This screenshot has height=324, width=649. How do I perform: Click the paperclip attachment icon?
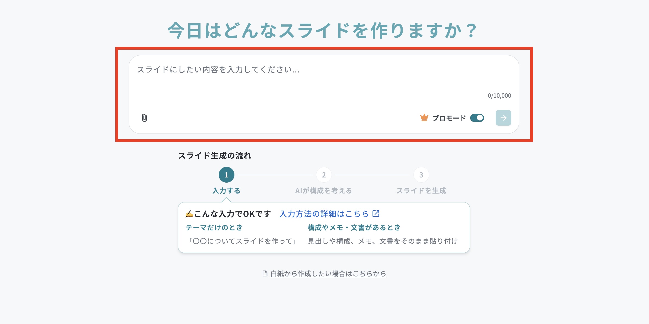pyautogui.click(x=144, y=118)
